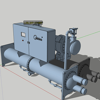Image resolution: width=100 pixels, height=100 pixels.
Task: Click the cabinet door handles at center seam
Action: (28, 42)
